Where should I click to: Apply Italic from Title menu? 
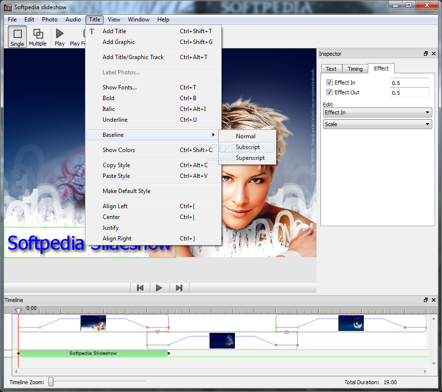pos(154,109)
